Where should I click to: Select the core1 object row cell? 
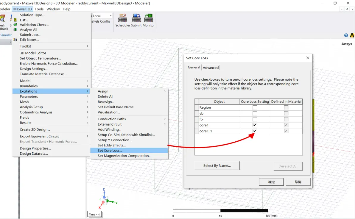click(219, 125)
